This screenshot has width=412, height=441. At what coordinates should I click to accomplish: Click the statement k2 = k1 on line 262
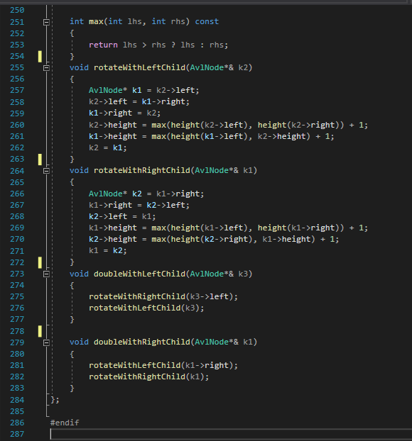(108, 147)
